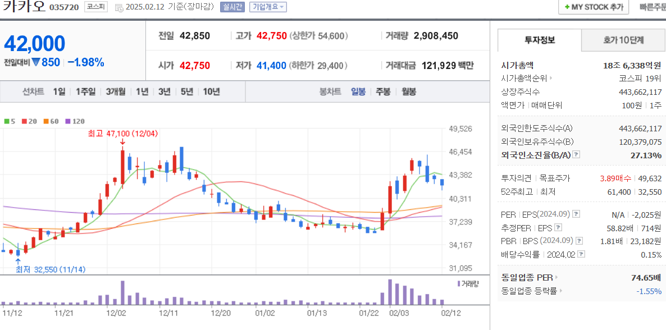Click help icon next to PBR | BPS
The image size is (666, 330).
[x=580, y=241]
